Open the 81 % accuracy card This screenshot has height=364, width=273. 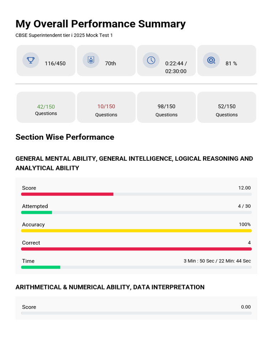point(227,60)
